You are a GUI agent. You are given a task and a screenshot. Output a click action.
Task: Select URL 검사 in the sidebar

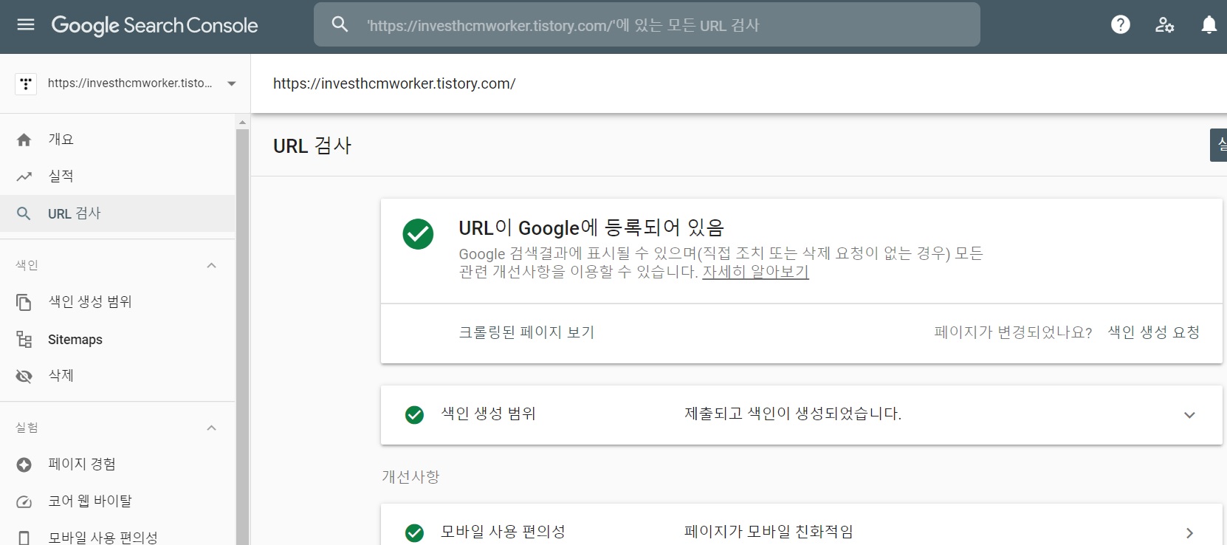click(x=118, y=213)
